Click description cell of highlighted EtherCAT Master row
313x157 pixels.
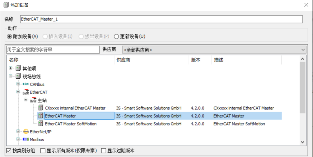(x=229, y=116)
